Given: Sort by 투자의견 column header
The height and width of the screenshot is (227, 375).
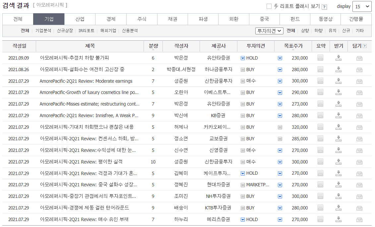Looking at the screenshot, I should (256, 46).
